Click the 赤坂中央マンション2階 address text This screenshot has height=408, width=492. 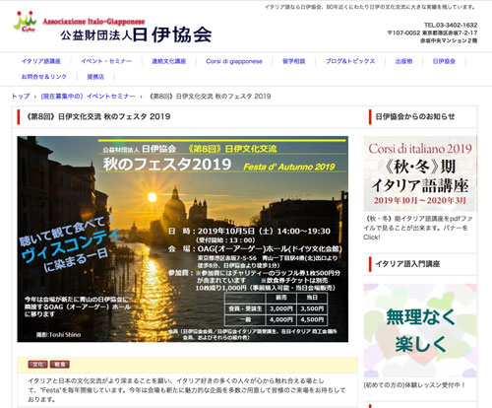(x=449, y=40)
